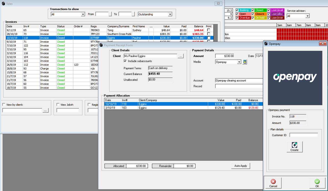Open the To date picker button
The image size is (328, 191).
[x=133, y=14]
